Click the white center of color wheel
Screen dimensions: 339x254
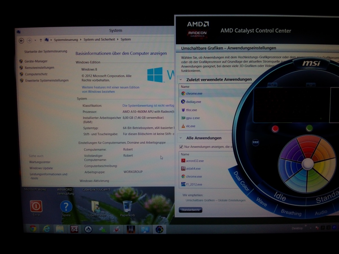[308, 164]
